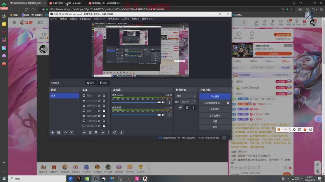The width and height of the screenshot is (325, 182).
Task: Remove transition with trash icon
Action: (x=187, y=107)
